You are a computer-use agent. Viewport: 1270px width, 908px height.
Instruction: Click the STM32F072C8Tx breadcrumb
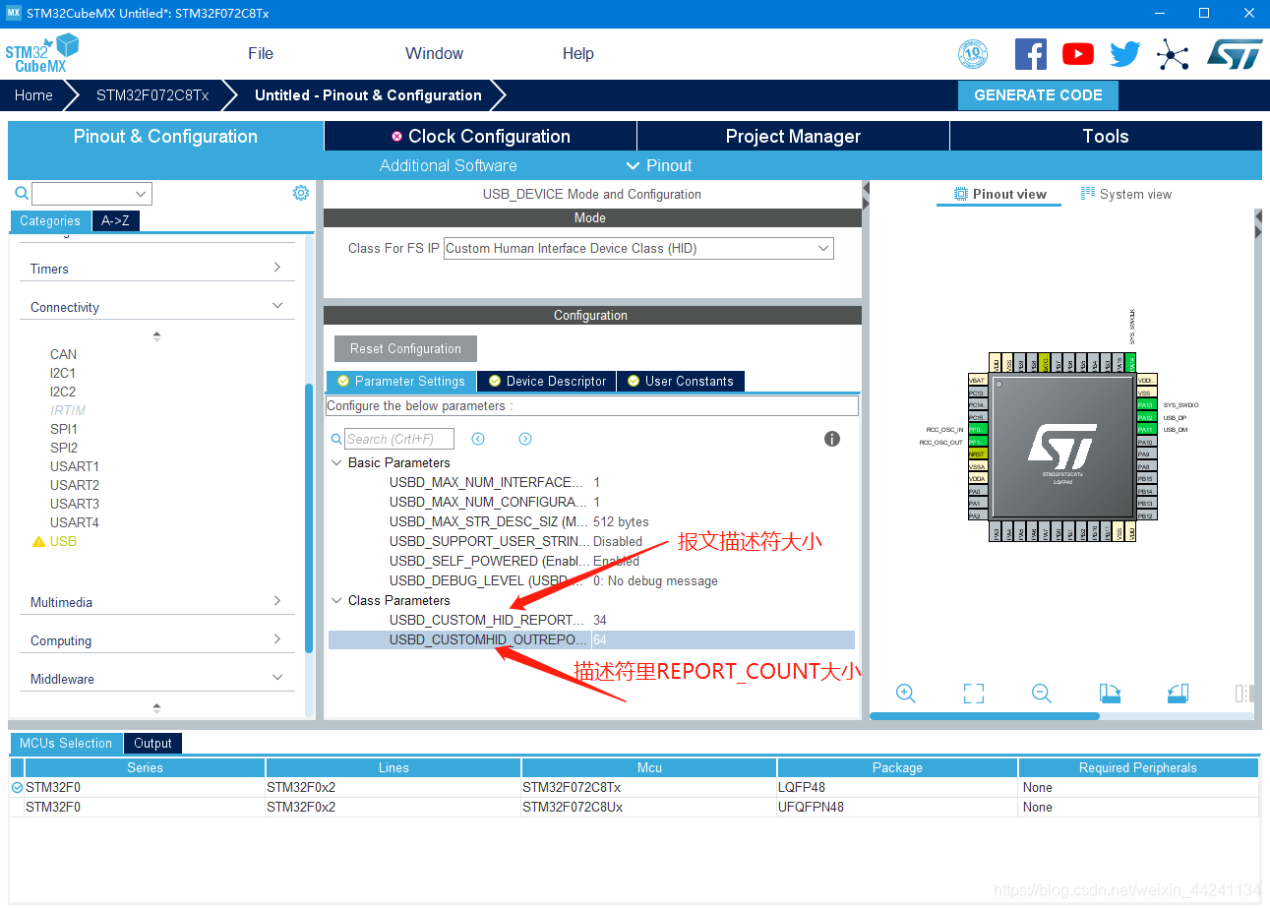152,95
